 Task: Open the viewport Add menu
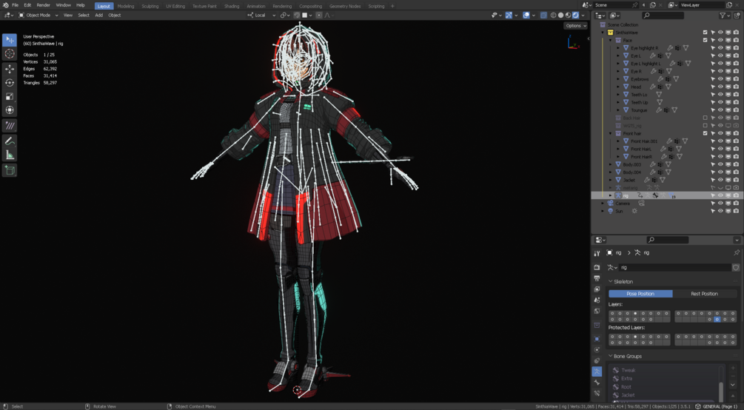pyautogui.click(x=98, y=16)
